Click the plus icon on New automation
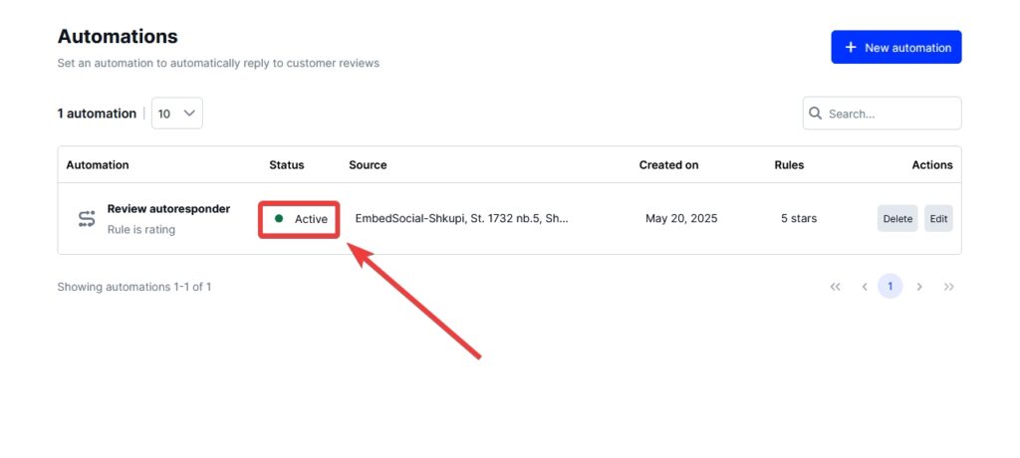The width and height of the screenshot is (1020, 458). pyautogui.click(x=851, y=48)
